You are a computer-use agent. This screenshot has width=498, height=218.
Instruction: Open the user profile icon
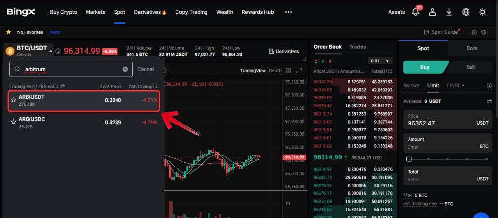pyautogui.click(x=432, y=12)
